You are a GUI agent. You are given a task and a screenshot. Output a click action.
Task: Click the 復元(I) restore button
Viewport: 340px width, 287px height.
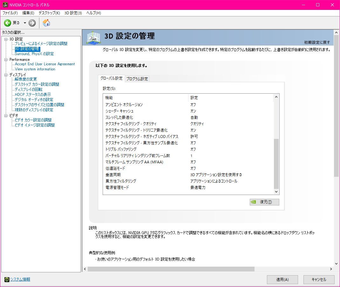tap(264, 202)
